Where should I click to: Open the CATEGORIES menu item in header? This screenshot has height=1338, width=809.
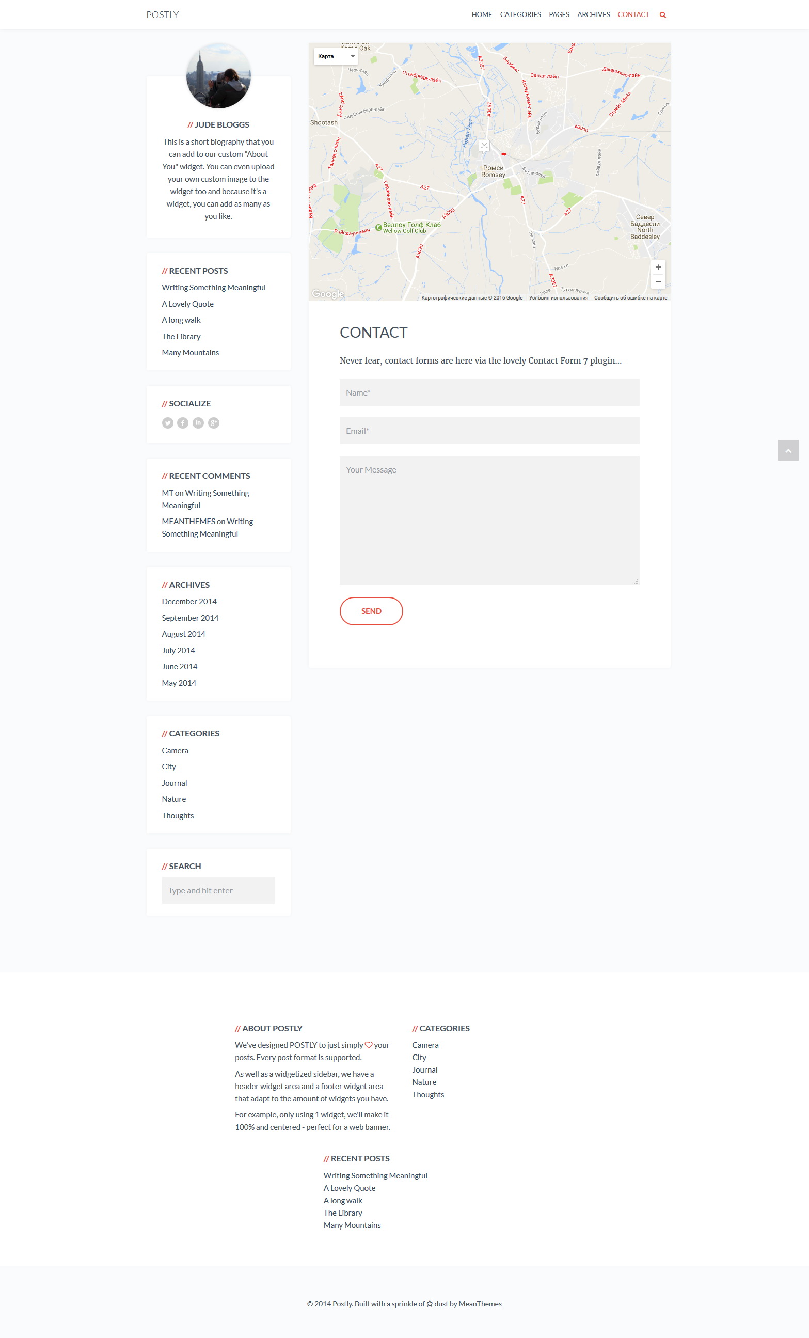(x=520, y=14)
